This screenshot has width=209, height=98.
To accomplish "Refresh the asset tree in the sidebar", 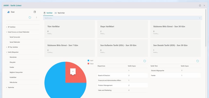I will (x=30, y=17).
